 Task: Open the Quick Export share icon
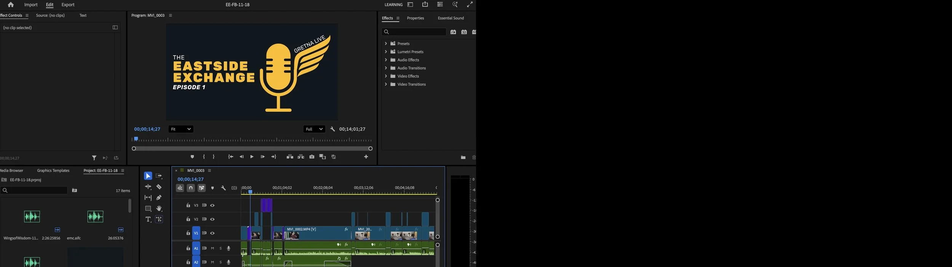pyautogui.click(x=425, y=4)
